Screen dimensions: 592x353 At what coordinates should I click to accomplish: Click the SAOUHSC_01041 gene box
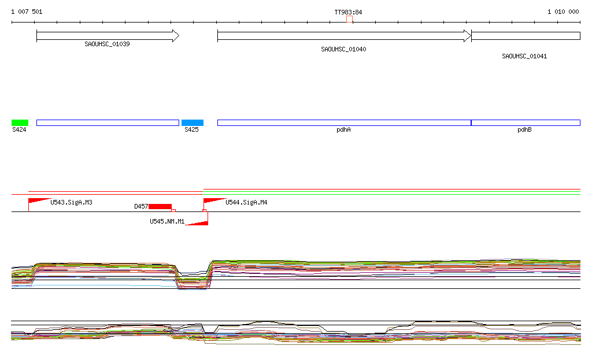point(526,36)
